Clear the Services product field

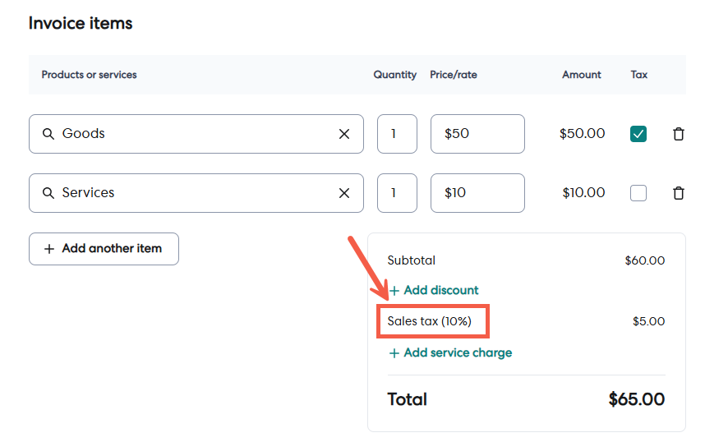(344, 193)
